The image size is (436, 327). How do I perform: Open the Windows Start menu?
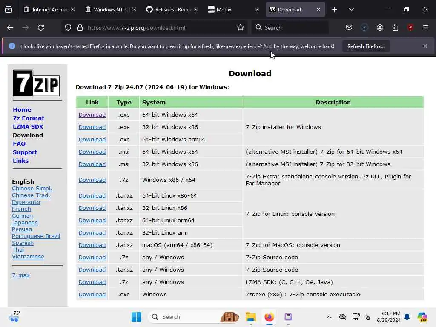(x=136, y=317)
